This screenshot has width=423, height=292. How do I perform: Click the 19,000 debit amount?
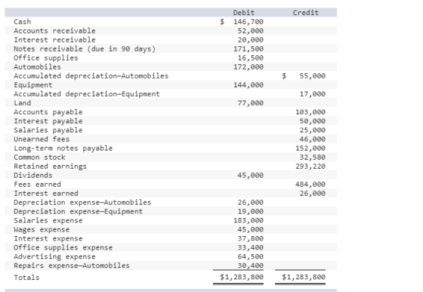[250, 211]
